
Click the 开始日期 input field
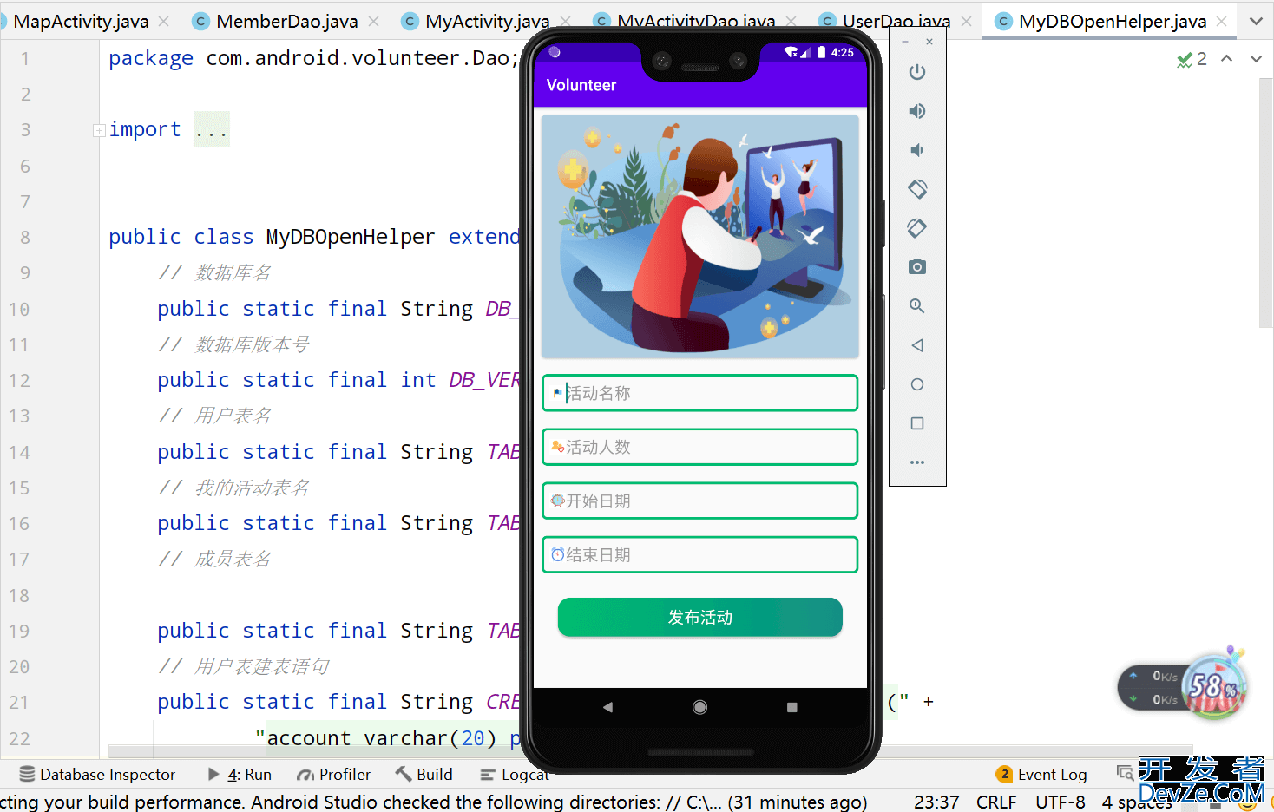pos(699,501)
